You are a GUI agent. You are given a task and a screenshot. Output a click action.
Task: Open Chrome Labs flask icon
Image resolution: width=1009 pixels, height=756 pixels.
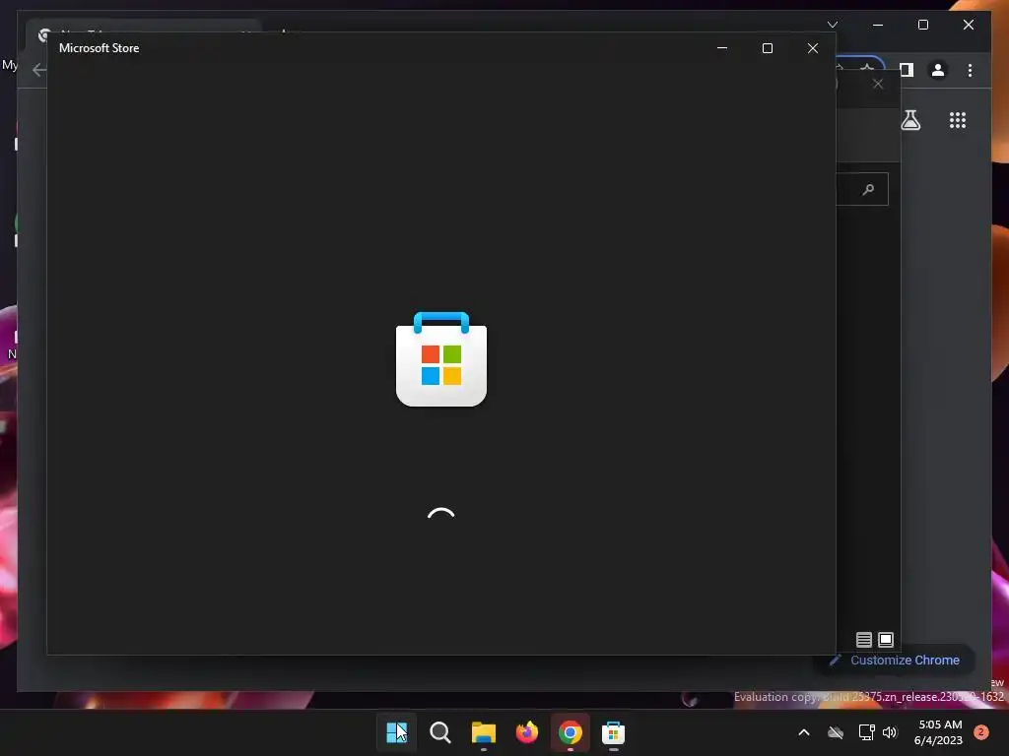(910, 120)
